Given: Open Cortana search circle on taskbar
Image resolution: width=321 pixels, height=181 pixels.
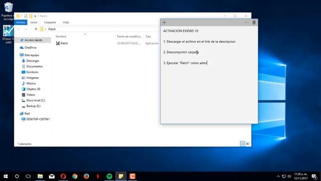Looking at the screenshot, I should click(x=17, y=176).
